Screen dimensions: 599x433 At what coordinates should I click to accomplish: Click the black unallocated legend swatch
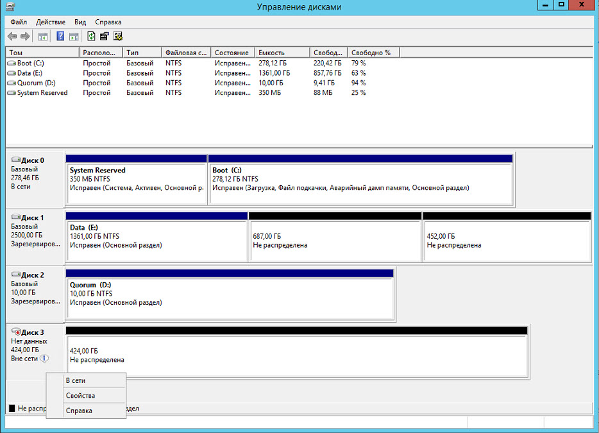pos(12,408)
